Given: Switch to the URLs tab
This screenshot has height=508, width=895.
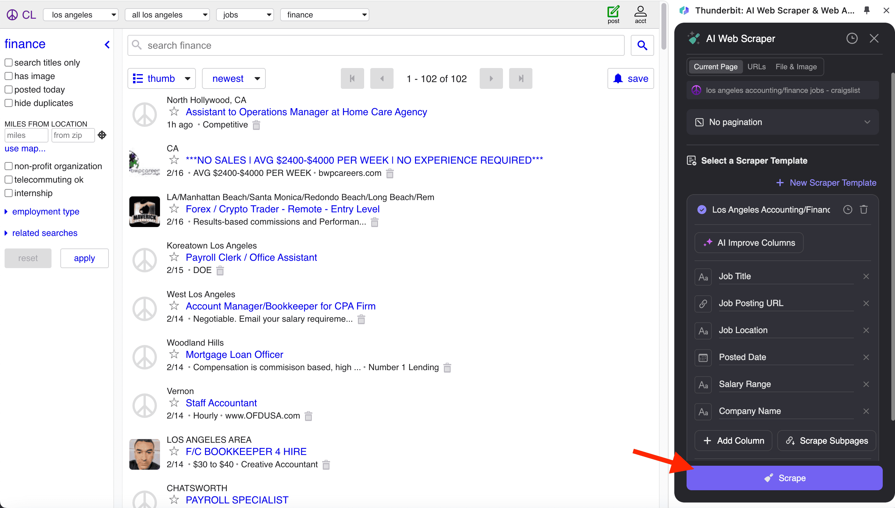Looking at the screenshot, I should [756, 66].
